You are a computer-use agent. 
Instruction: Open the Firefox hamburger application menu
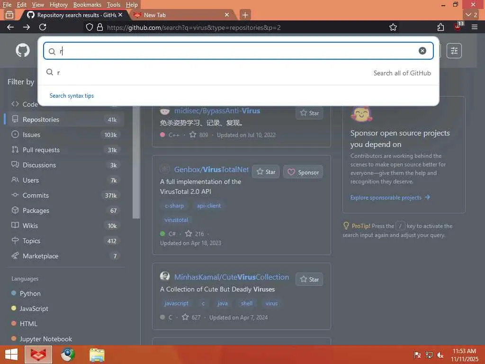[x=475, y=27]
